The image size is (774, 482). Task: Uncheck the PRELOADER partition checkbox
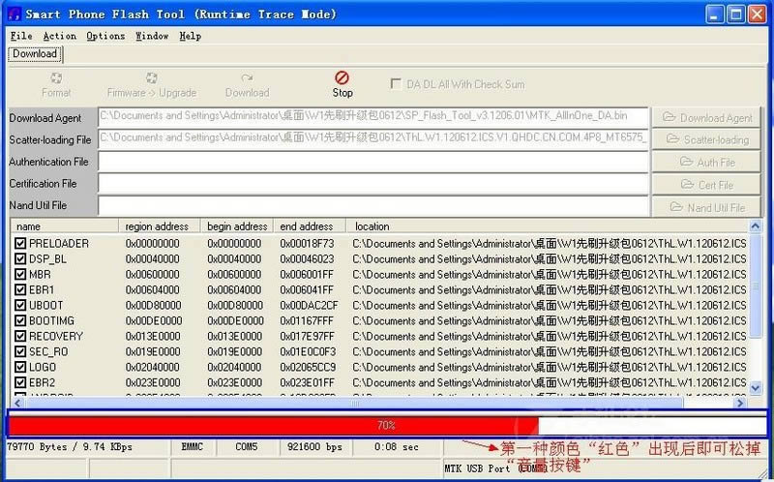pos(20,243)
